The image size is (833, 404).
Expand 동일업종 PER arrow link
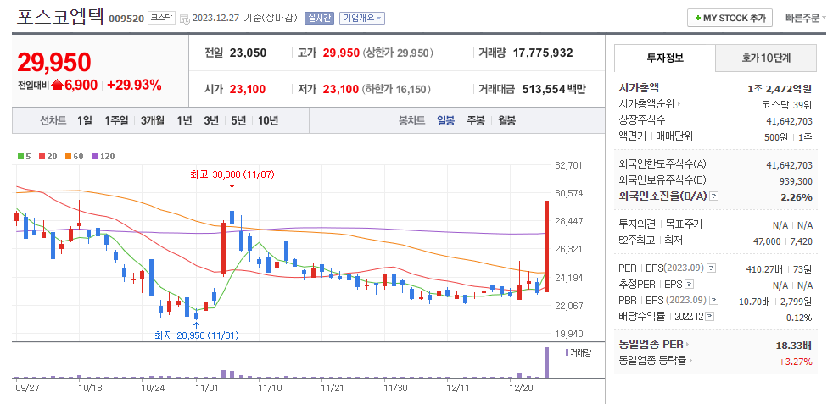click(x=687, y=346)
